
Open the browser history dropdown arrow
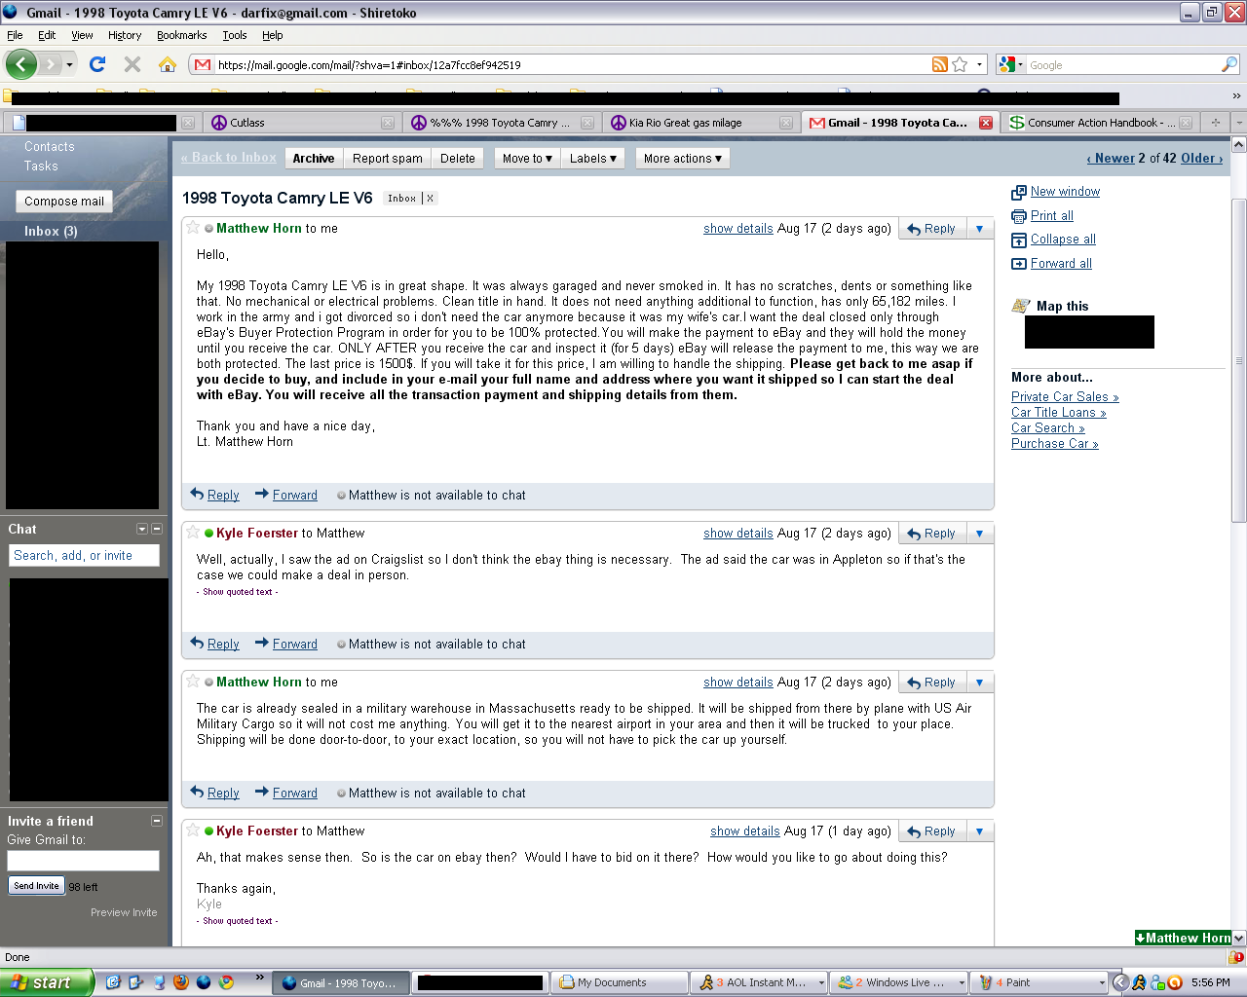click(69, 65)
